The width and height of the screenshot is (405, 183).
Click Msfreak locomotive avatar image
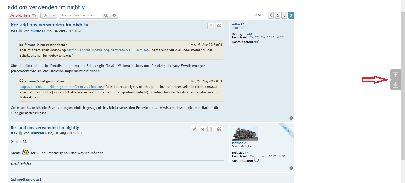(x=244, y=133)
